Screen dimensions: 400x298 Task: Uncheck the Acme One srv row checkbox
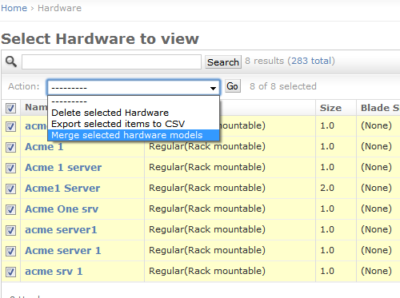click(x=10, y=209)
